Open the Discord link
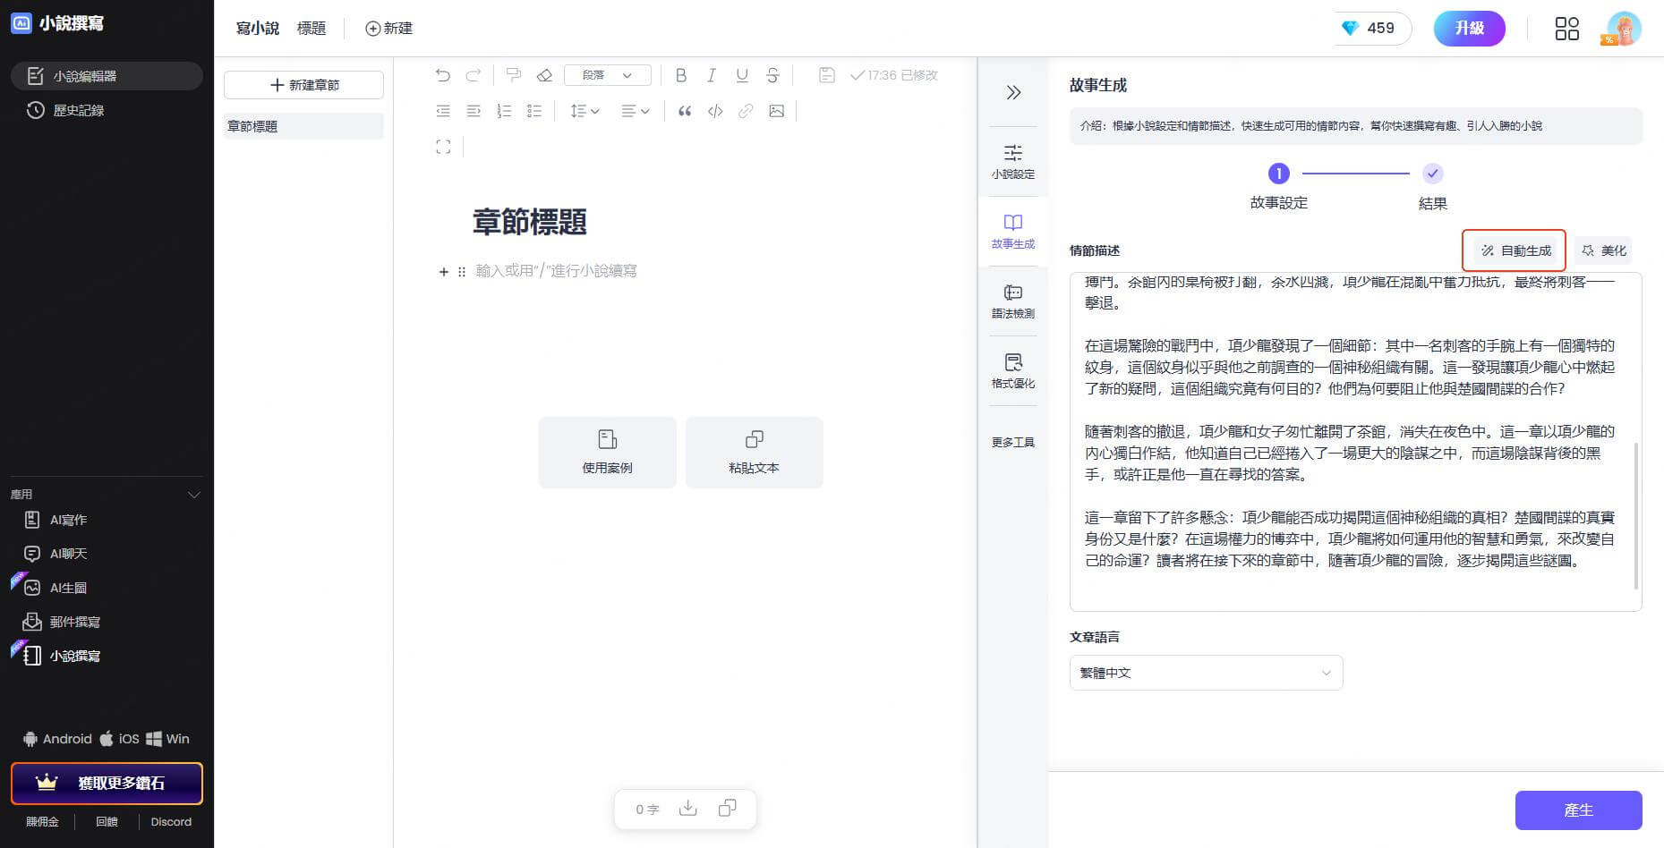 click(x=171, y=821)
